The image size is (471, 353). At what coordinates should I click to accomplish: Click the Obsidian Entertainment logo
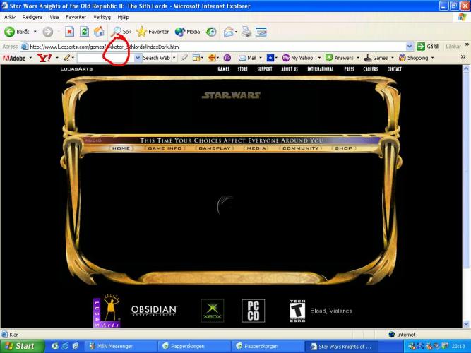coord(153,311)
